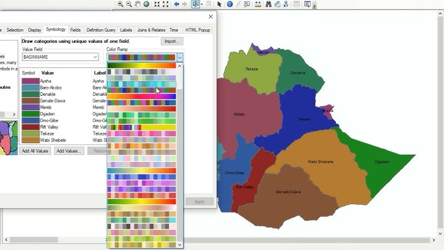This screenshot has height=250, width=444.
Task: Select the Zoom In tool
Action: tap(120, 4)
